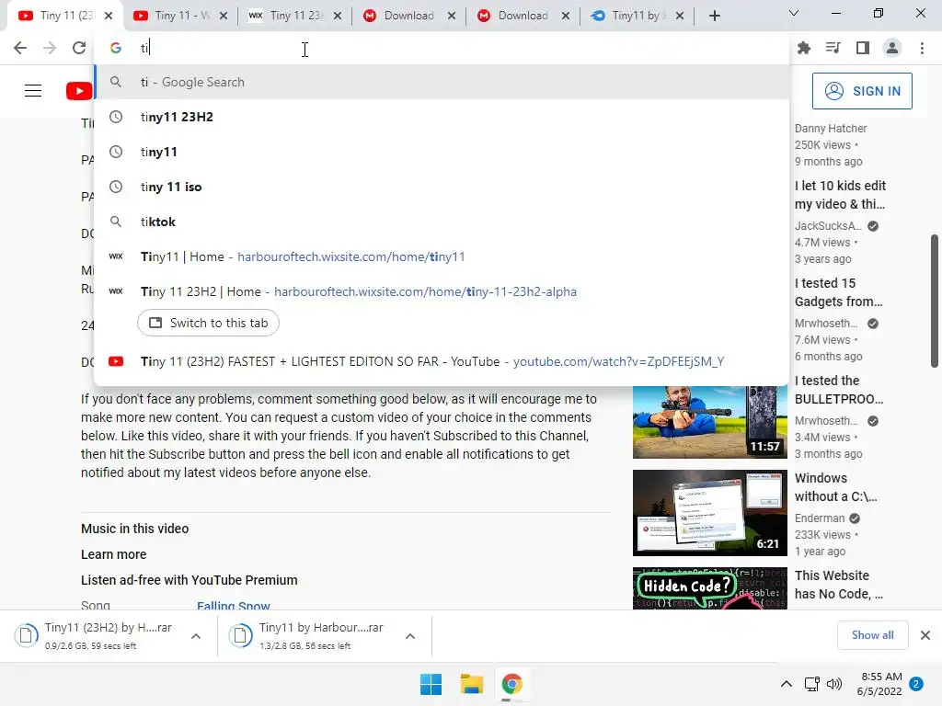Choose the 'tiny 11 iso' history suggestion

pos(442,187)
